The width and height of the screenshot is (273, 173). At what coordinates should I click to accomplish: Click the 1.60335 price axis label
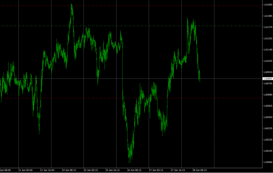point(268,128)
